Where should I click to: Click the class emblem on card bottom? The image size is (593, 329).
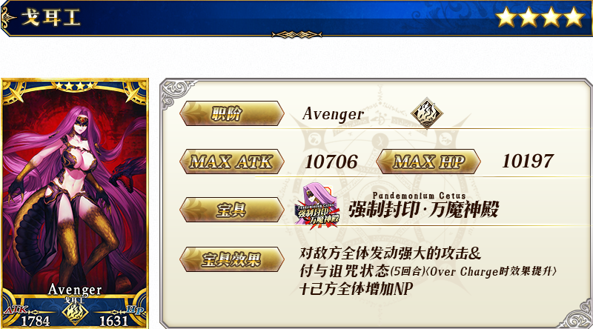pos(76,313)
